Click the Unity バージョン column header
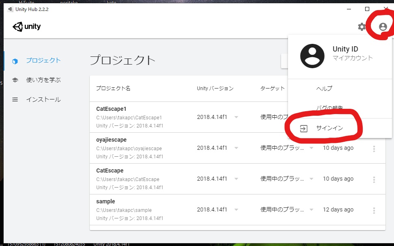This screenshot has height=246, width=394. (x=215, y=88)
